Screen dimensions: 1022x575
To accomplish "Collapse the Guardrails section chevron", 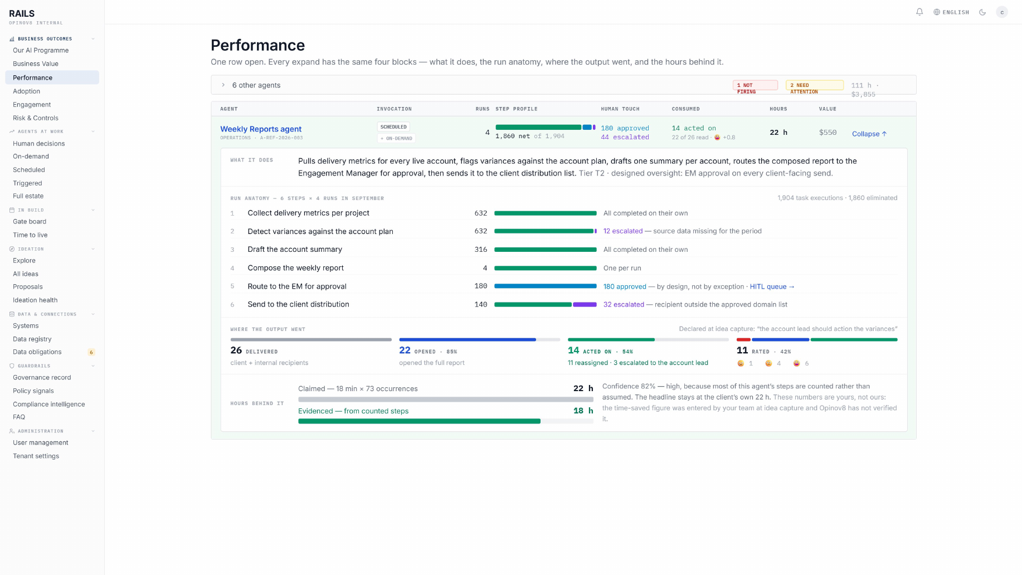I will click(93, 366).
